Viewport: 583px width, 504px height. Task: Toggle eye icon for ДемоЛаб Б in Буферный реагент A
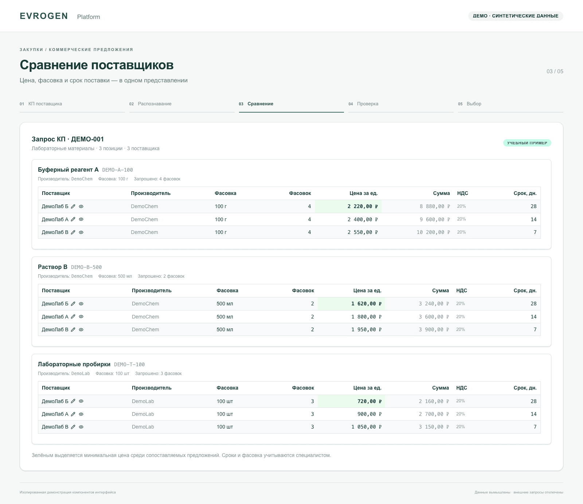tap(81, 206)
